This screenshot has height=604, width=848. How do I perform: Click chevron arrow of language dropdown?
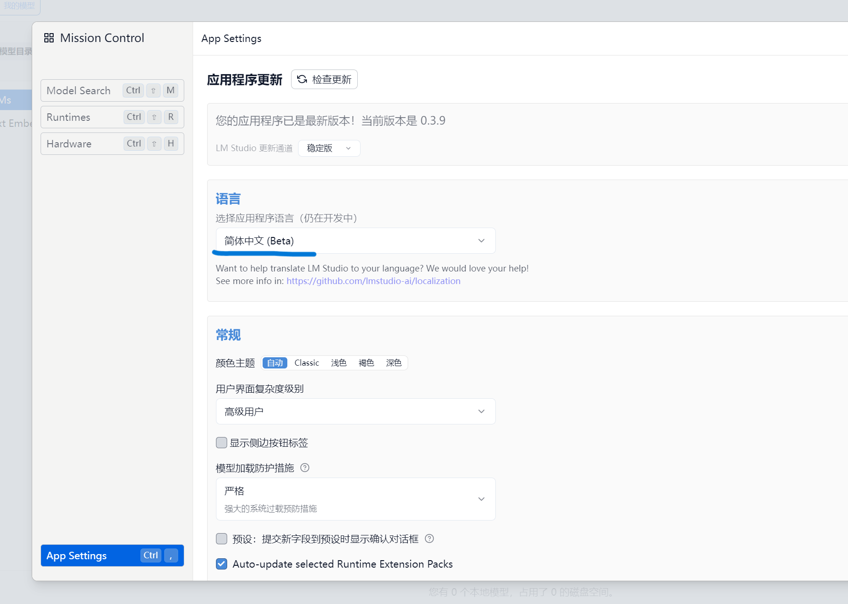[481, 241]
